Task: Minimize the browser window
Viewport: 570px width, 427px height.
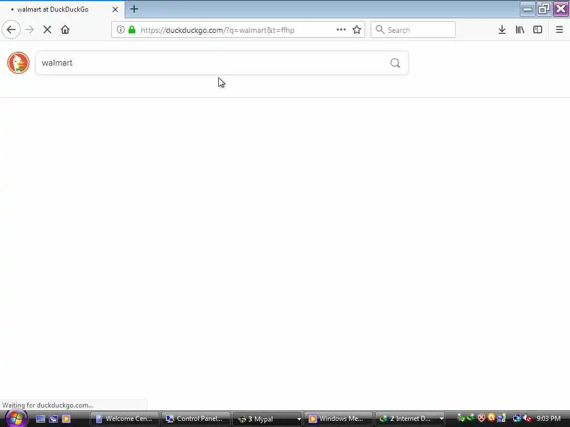Action: (528, 9)
